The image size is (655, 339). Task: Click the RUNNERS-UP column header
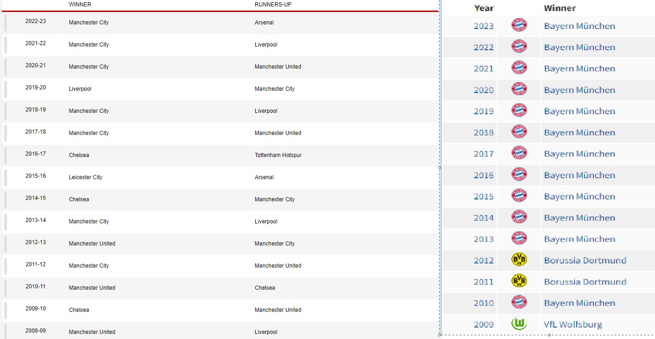pyautogui.click(x=273, y=5)
